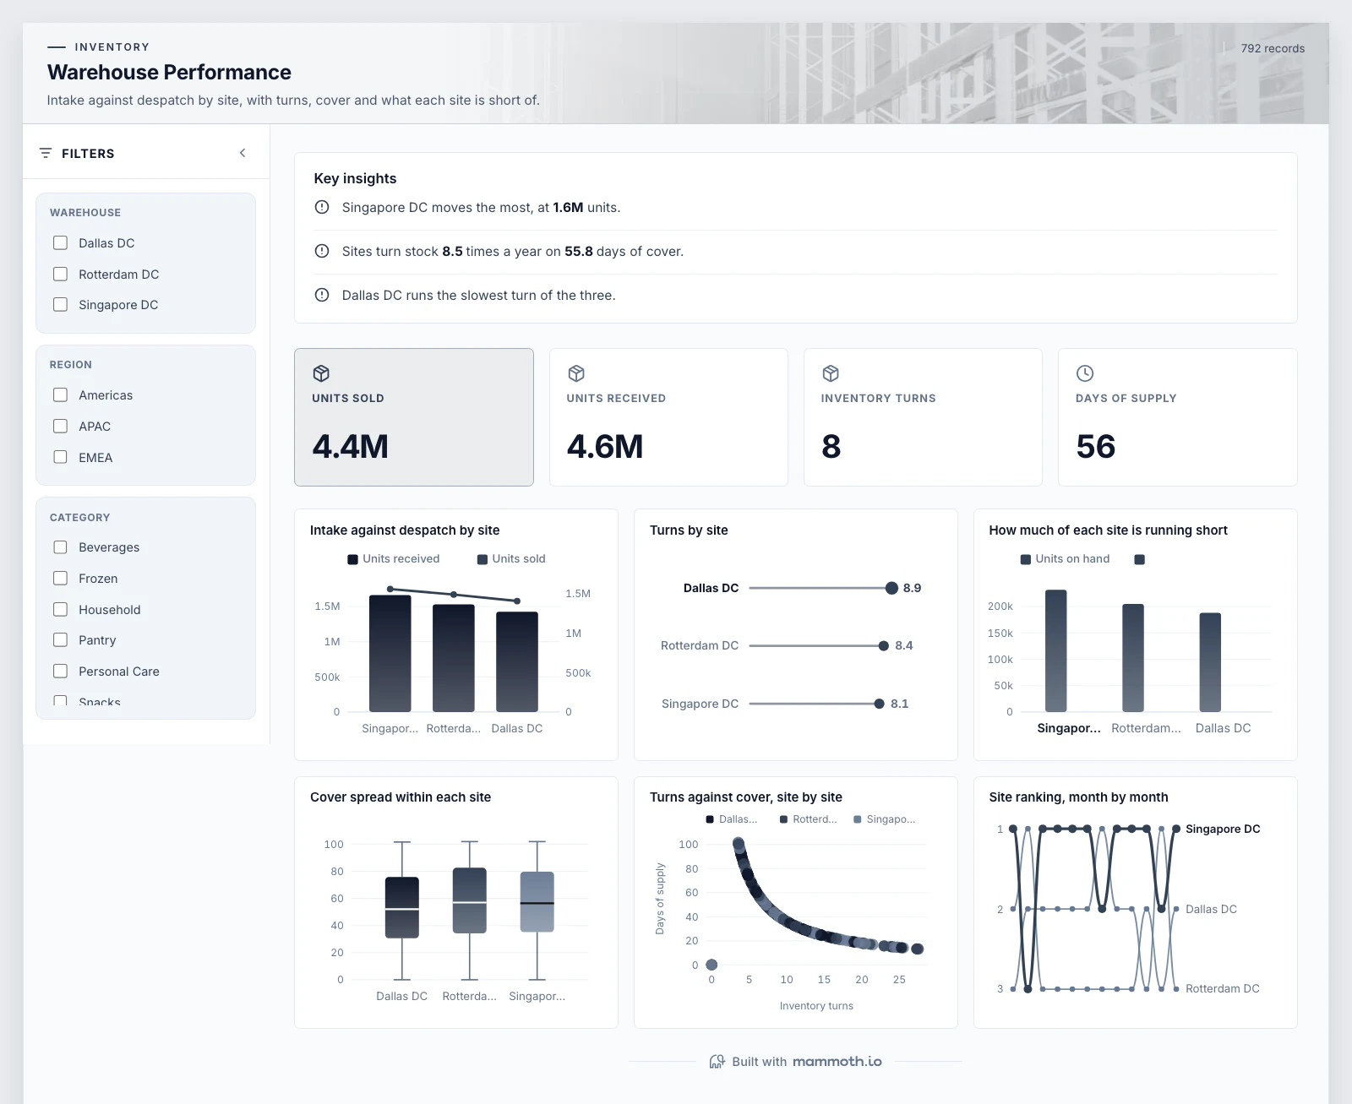Viewport: 1352px width, 1104px height.
Task: Enable the APAC region filter
Action: click(x=60, y=426)
